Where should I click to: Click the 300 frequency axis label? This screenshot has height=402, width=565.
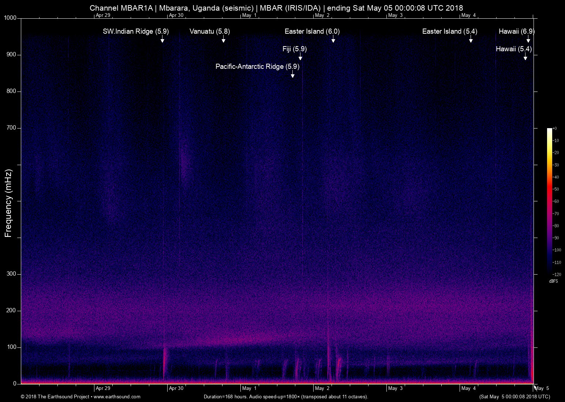pos(12,274)
